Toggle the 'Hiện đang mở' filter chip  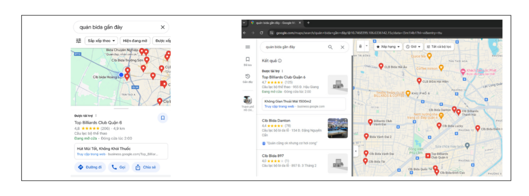135,41
